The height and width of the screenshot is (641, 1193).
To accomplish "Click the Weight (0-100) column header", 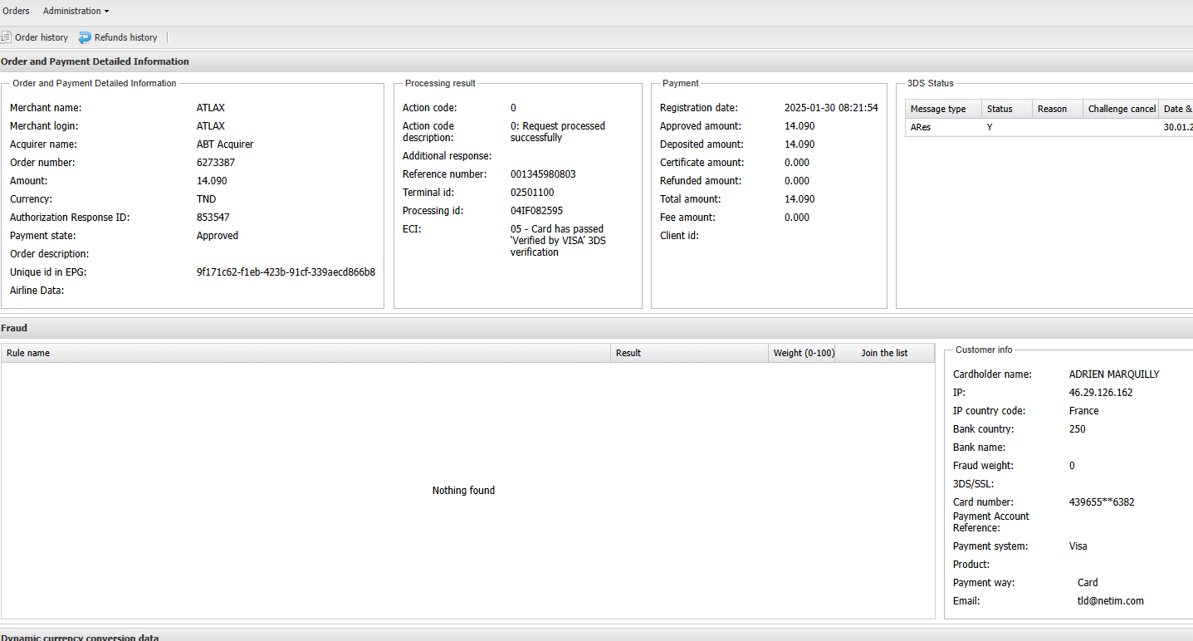I will [803, 353].
